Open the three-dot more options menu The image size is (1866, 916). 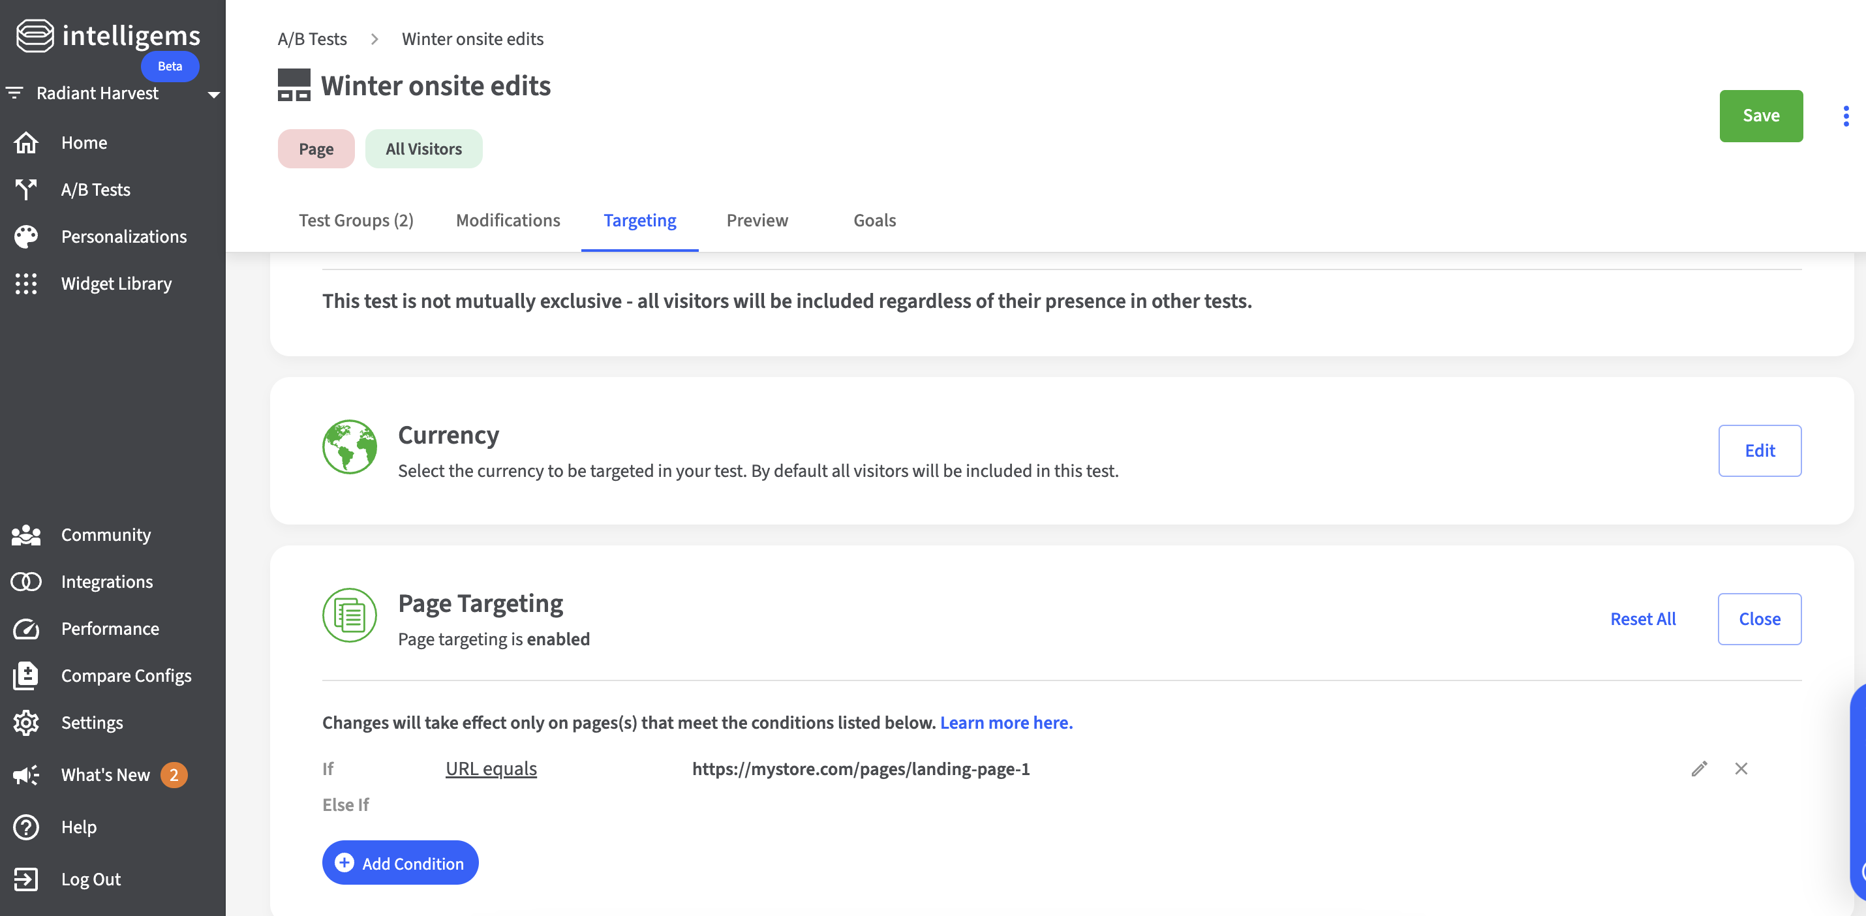[1846, 116]
